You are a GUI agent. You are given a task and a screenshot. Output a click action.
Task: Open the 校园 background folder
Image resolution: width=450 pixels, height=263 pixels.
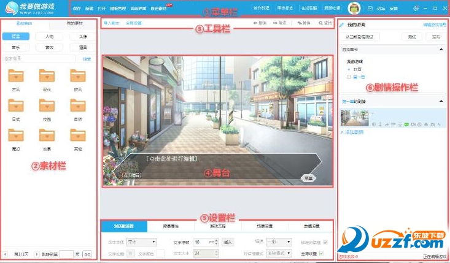tap(47, 105)
